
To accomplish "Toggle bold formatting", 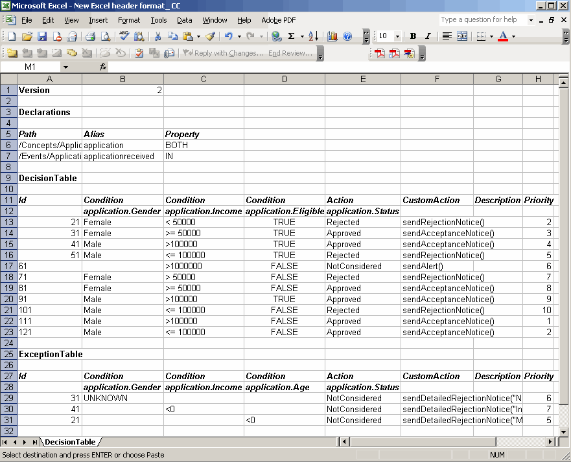I will 412,36.
